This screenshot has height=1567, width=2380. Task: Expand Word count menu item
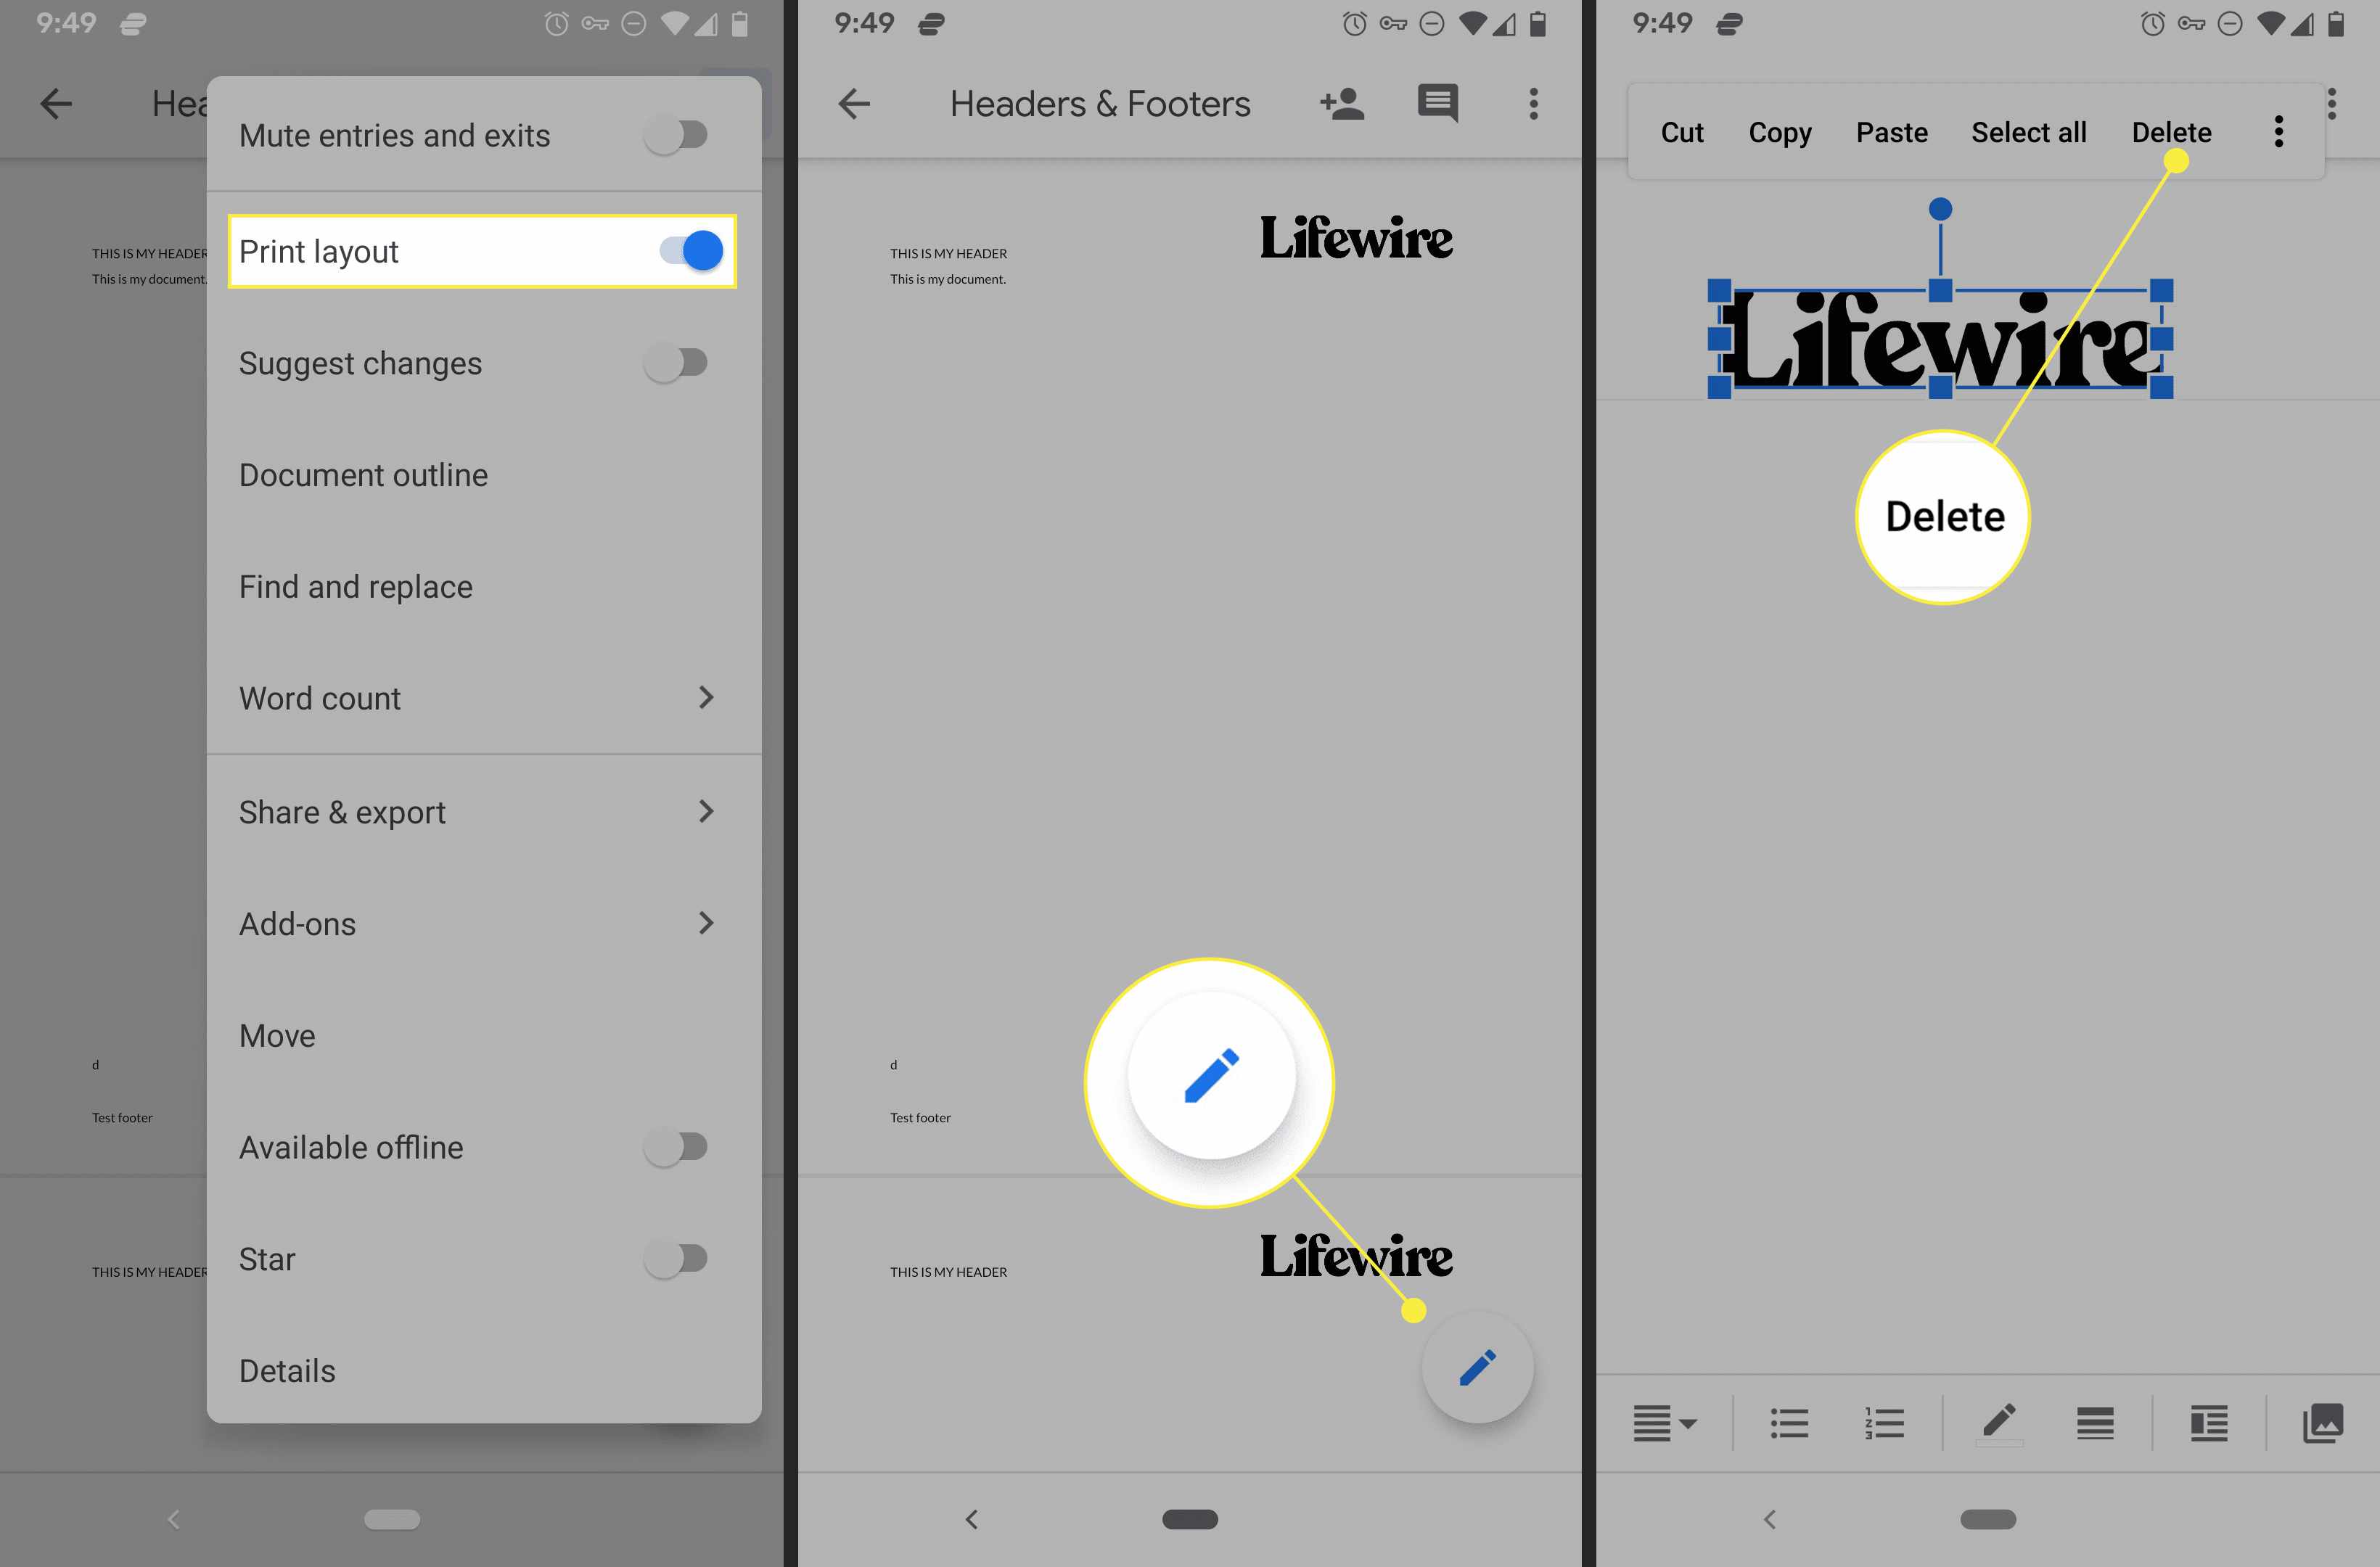(x=710, y=698)
